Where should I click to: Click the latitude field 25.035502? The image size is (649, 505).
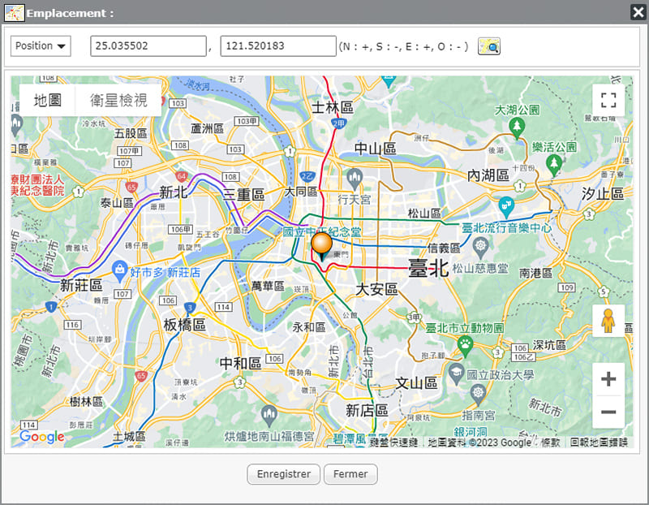point(148,46)
